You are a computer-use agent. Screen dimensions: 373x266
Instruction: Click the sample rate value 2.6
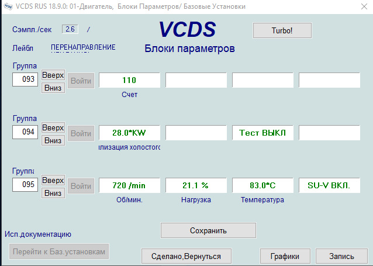tap(70, 29)
